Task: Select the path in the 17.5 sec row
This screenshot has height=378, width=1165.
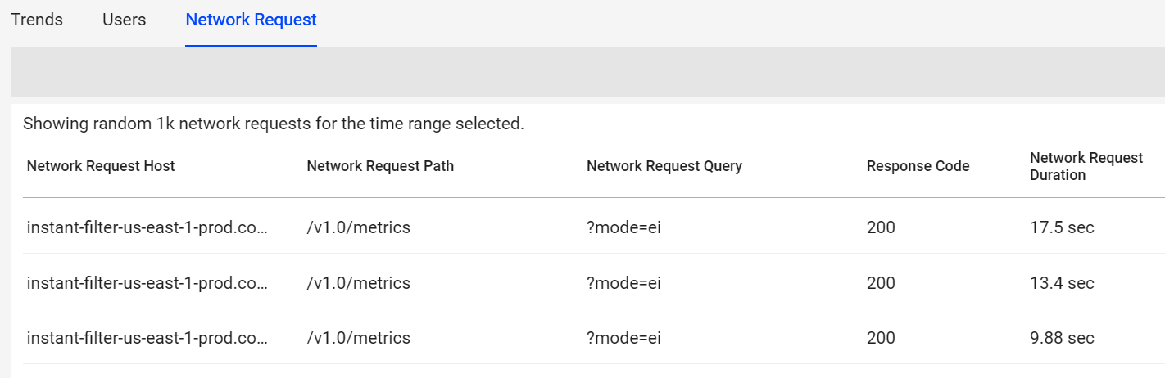Action: coord(358,227)
